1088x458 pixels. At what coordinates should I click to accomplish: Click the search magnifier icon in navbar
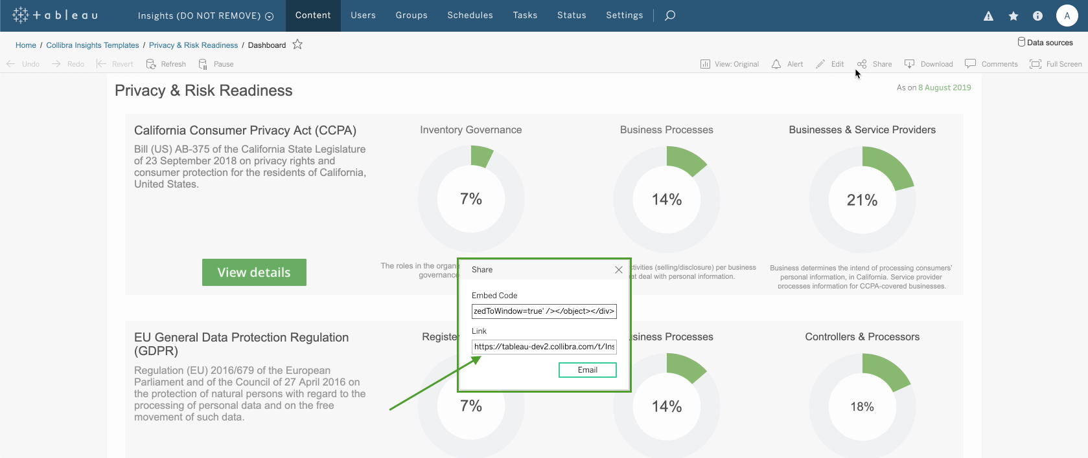[x=670, y=16]
